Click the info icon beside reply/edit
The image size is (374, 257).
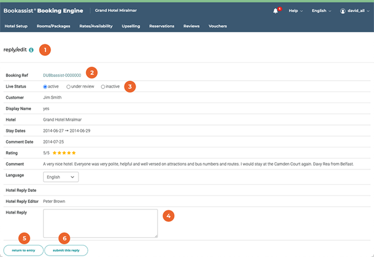31,50
